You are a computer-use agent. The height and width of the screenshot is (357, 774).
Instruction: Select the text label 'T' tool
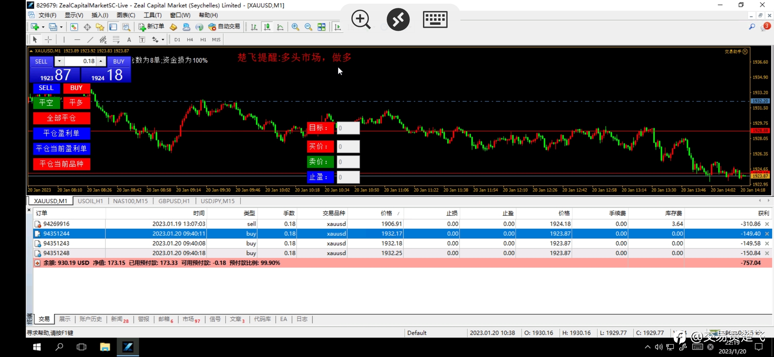(x=142, y=40)
